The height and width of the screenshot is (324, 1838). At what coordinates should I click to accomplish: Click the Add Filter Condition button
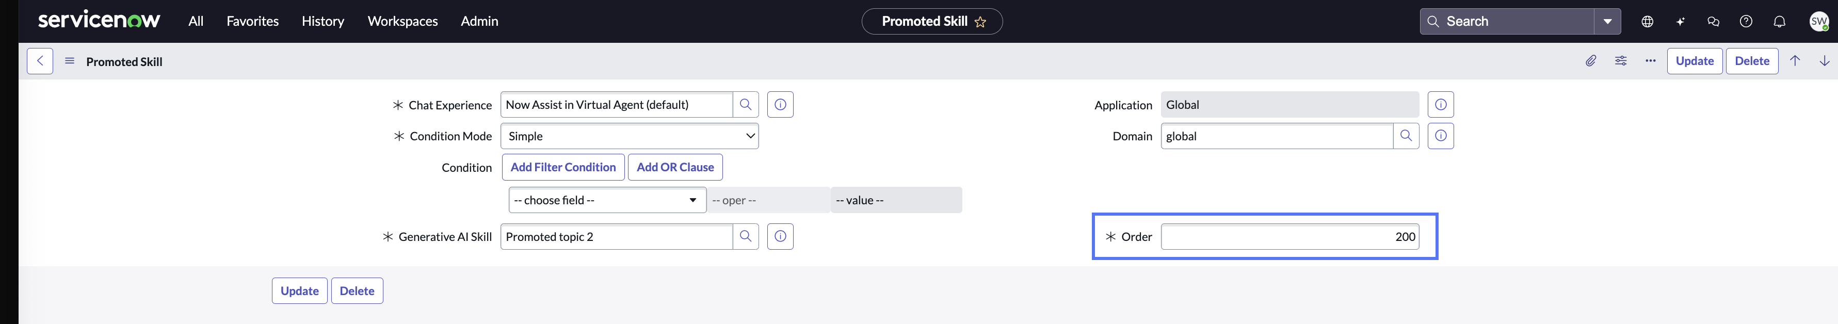pos(563,168)
